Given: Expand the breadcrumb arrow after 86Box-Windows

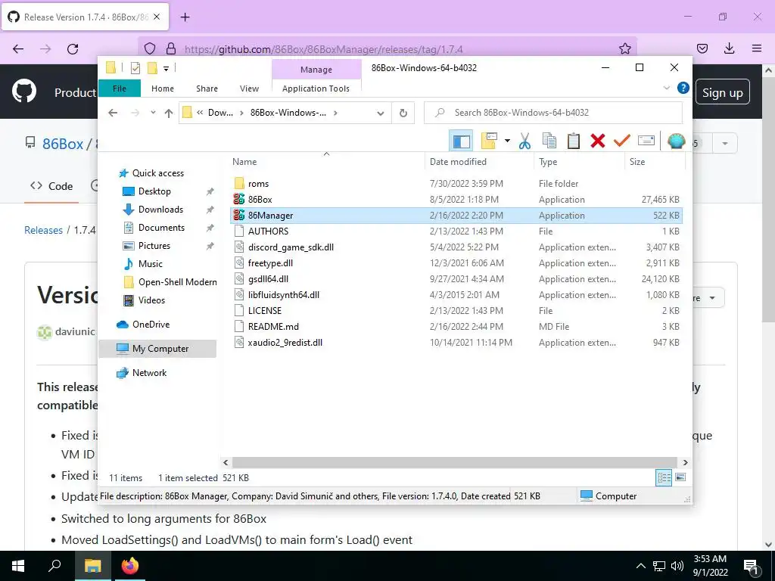Looking at the screenshot, I should coord(335,113).
